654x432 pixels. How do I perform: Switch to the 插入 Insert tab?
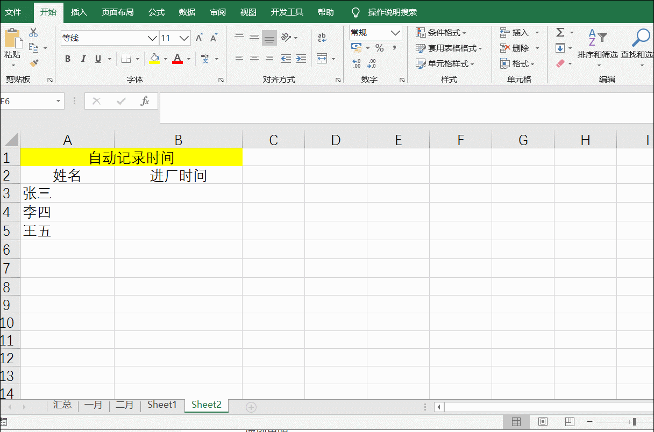79,12
